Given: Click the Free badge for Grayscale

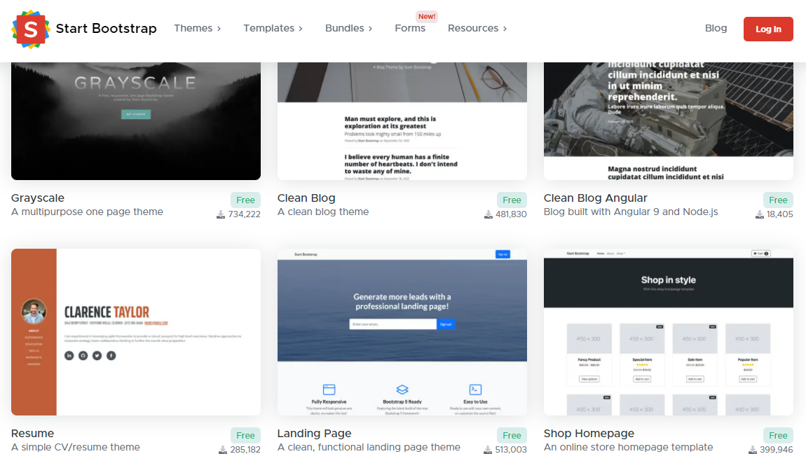Looking at the screenshot, I should click(246, 200).
